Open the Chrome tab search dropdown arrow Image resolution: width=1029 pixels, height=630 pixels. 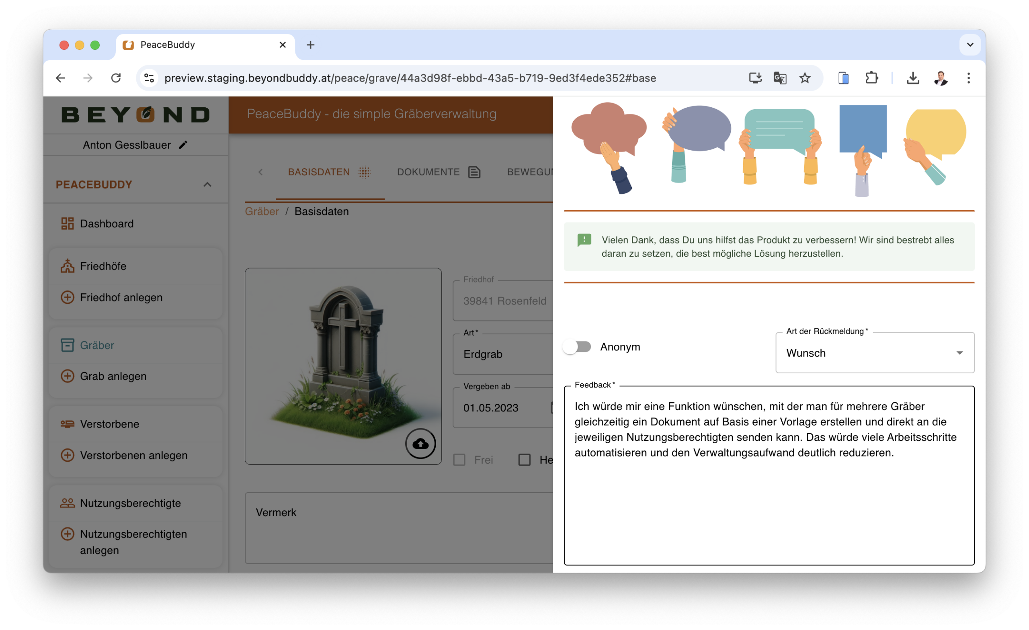coord(970,45)
